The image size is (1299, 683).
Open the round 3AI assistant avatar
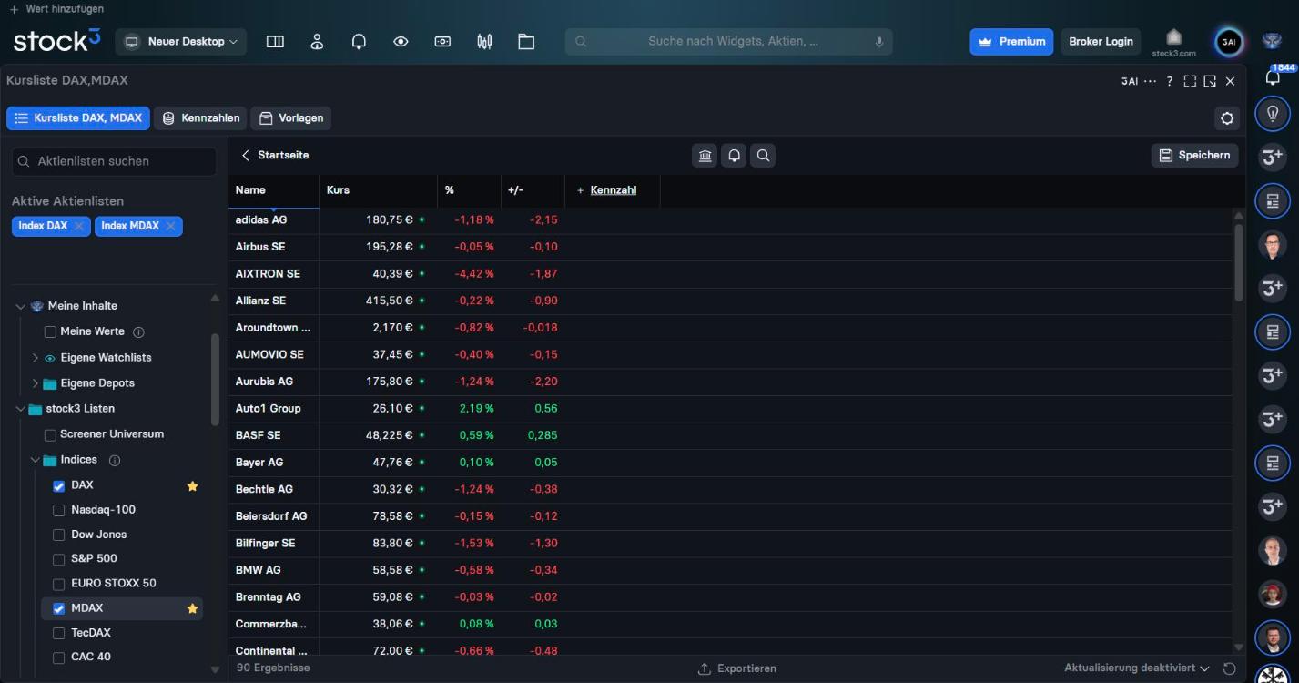point(1230,42)
